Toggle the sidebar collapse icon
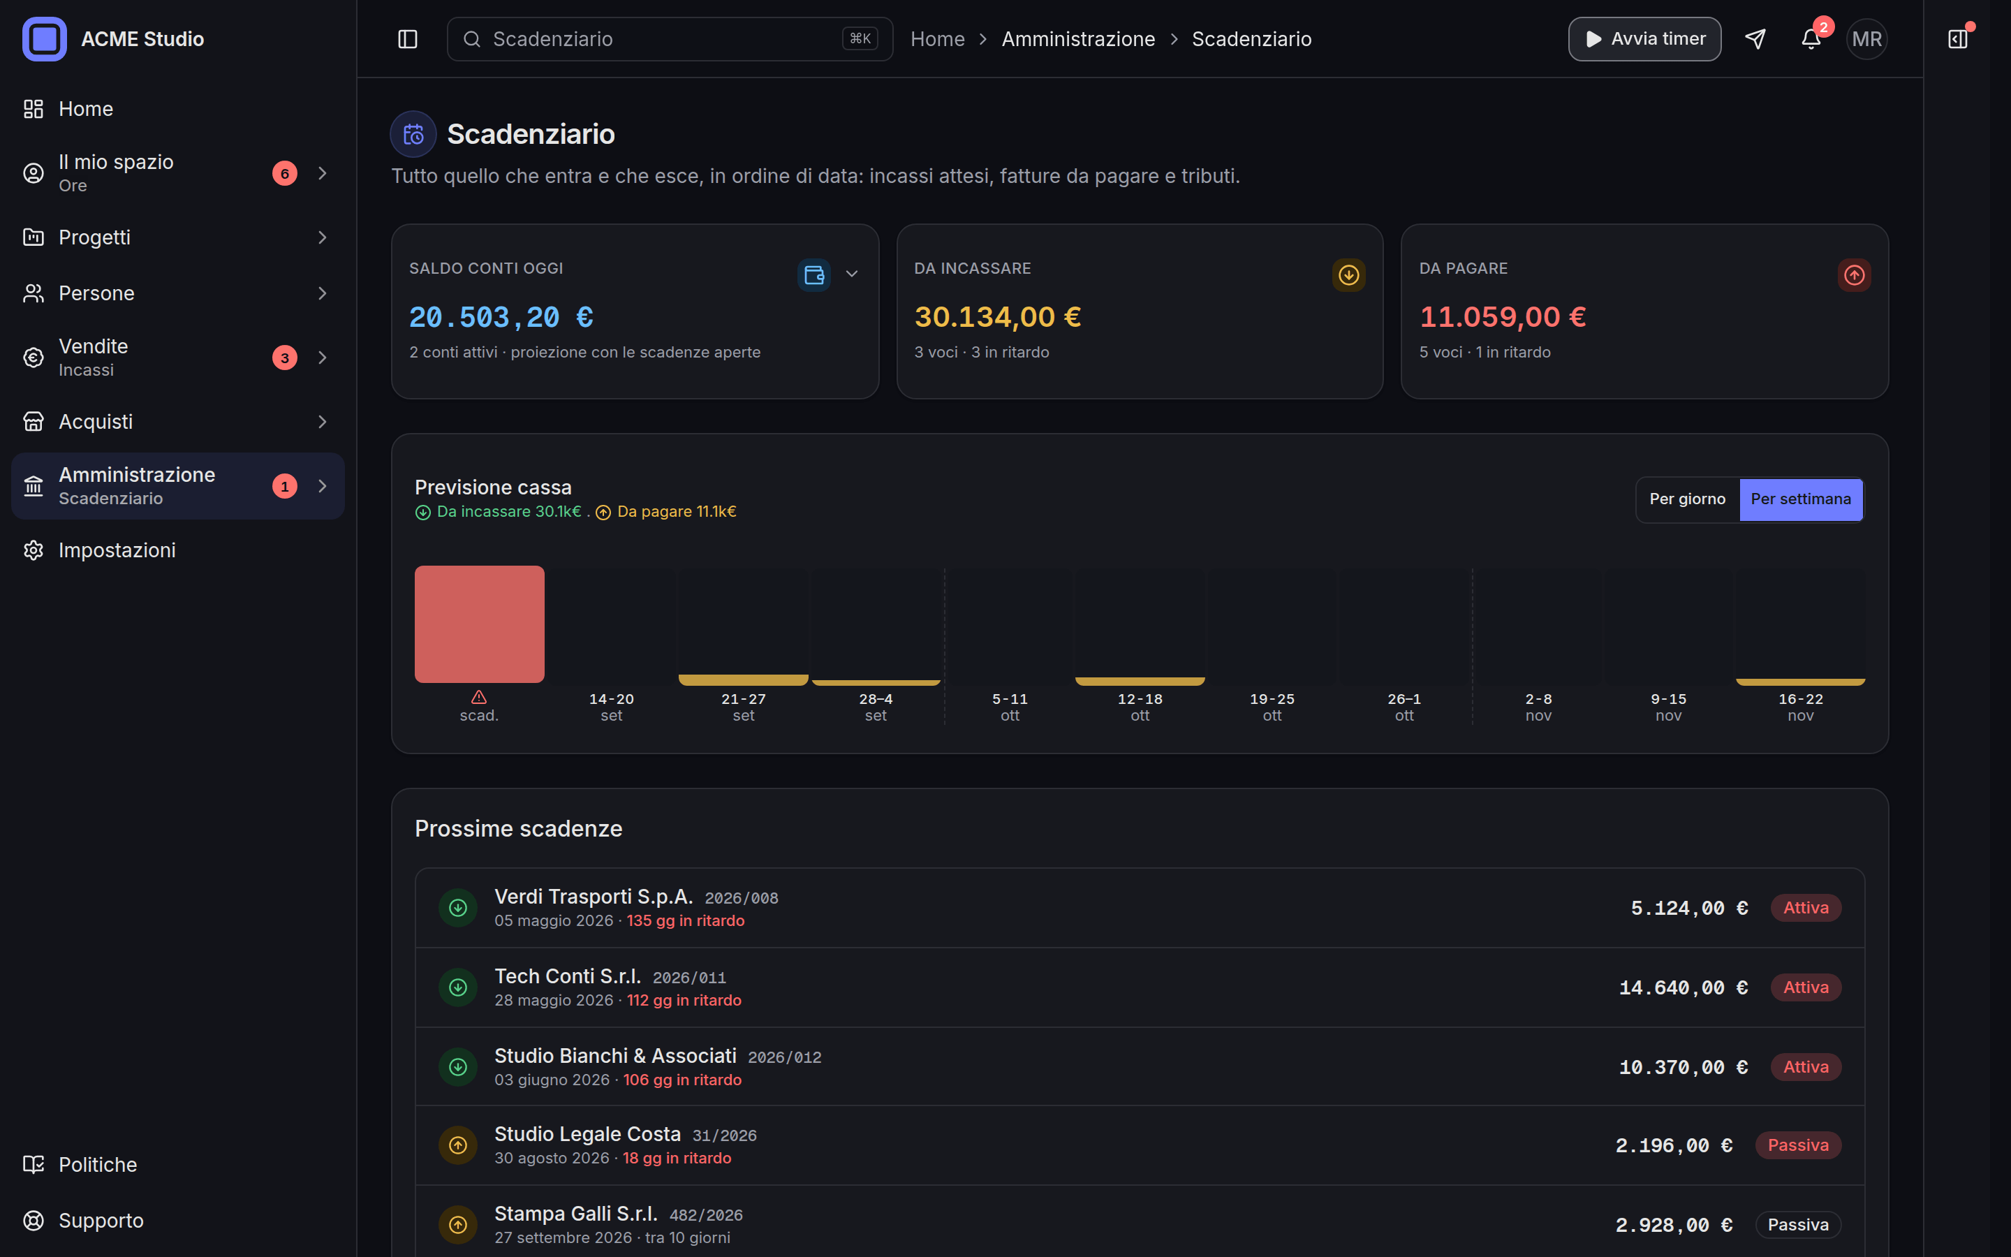Screen dimensions: 2011x1257 click(x=407, y=39)
